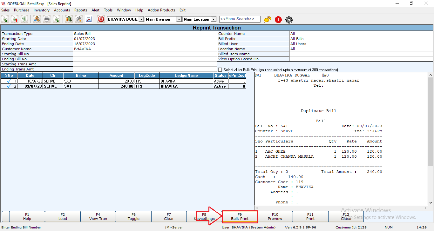The width and height of the screenshot is (434, 231).
Task: Click the customer people icon in toolbar
Action: tap(37, 19)
